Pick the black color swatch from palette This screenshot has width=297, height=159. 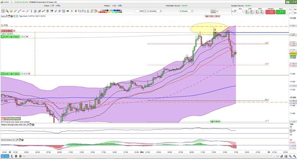pyautogui.click(x=107, y=10)
